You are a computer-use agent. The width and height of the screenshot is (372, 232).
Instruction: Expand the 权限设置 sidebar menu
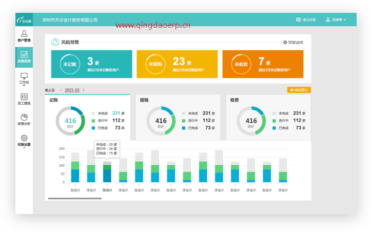click(x=24, y=140)
